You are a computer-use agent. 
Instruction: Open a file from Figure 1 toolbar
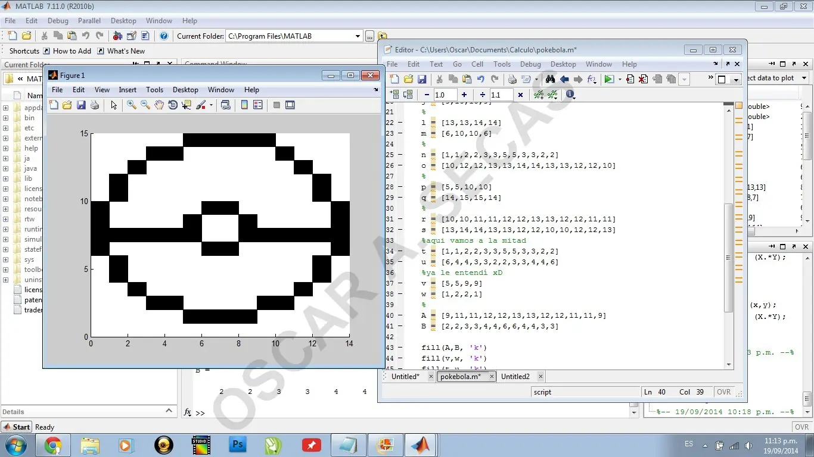tap(67, 105)
